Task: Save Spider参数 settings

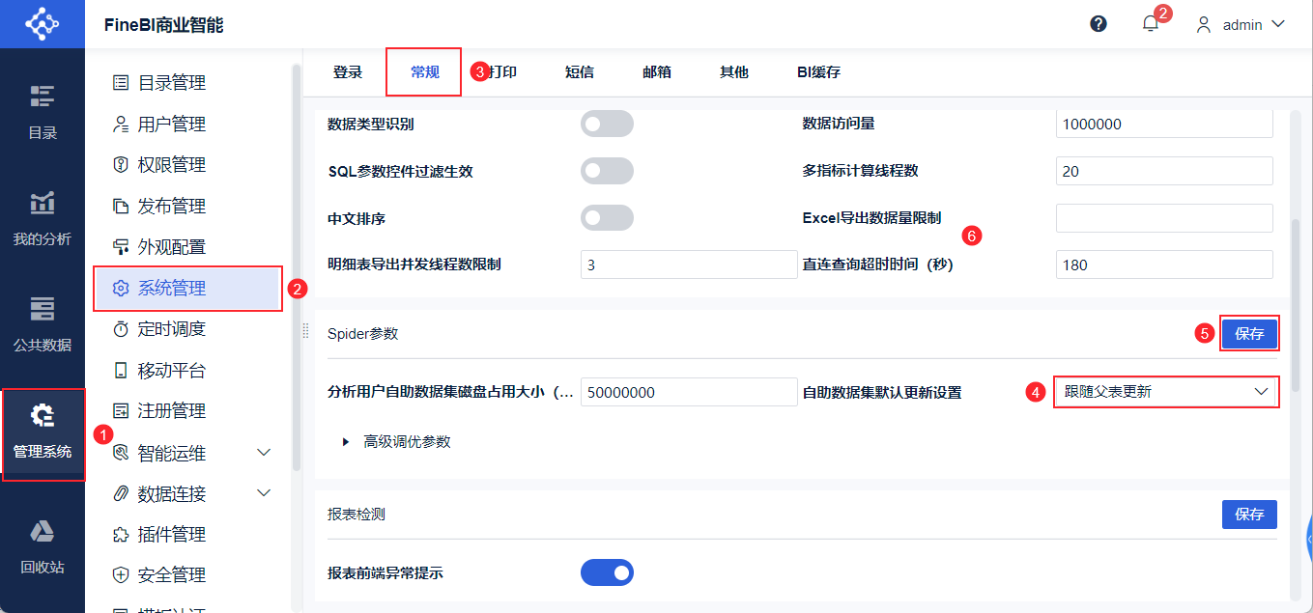Action: point(1249,333)
